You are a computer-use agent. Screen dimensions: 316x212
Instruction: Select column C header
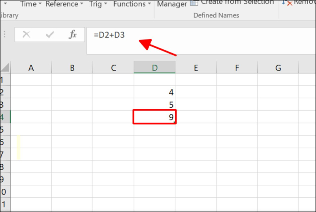click(113, 68)
